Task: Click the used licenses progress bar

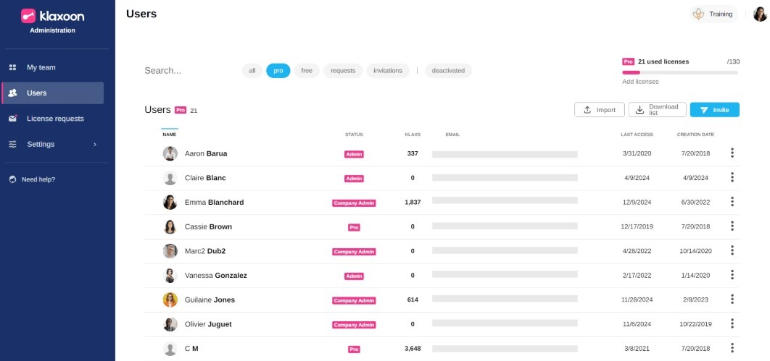Action: [x=679, y=72]
